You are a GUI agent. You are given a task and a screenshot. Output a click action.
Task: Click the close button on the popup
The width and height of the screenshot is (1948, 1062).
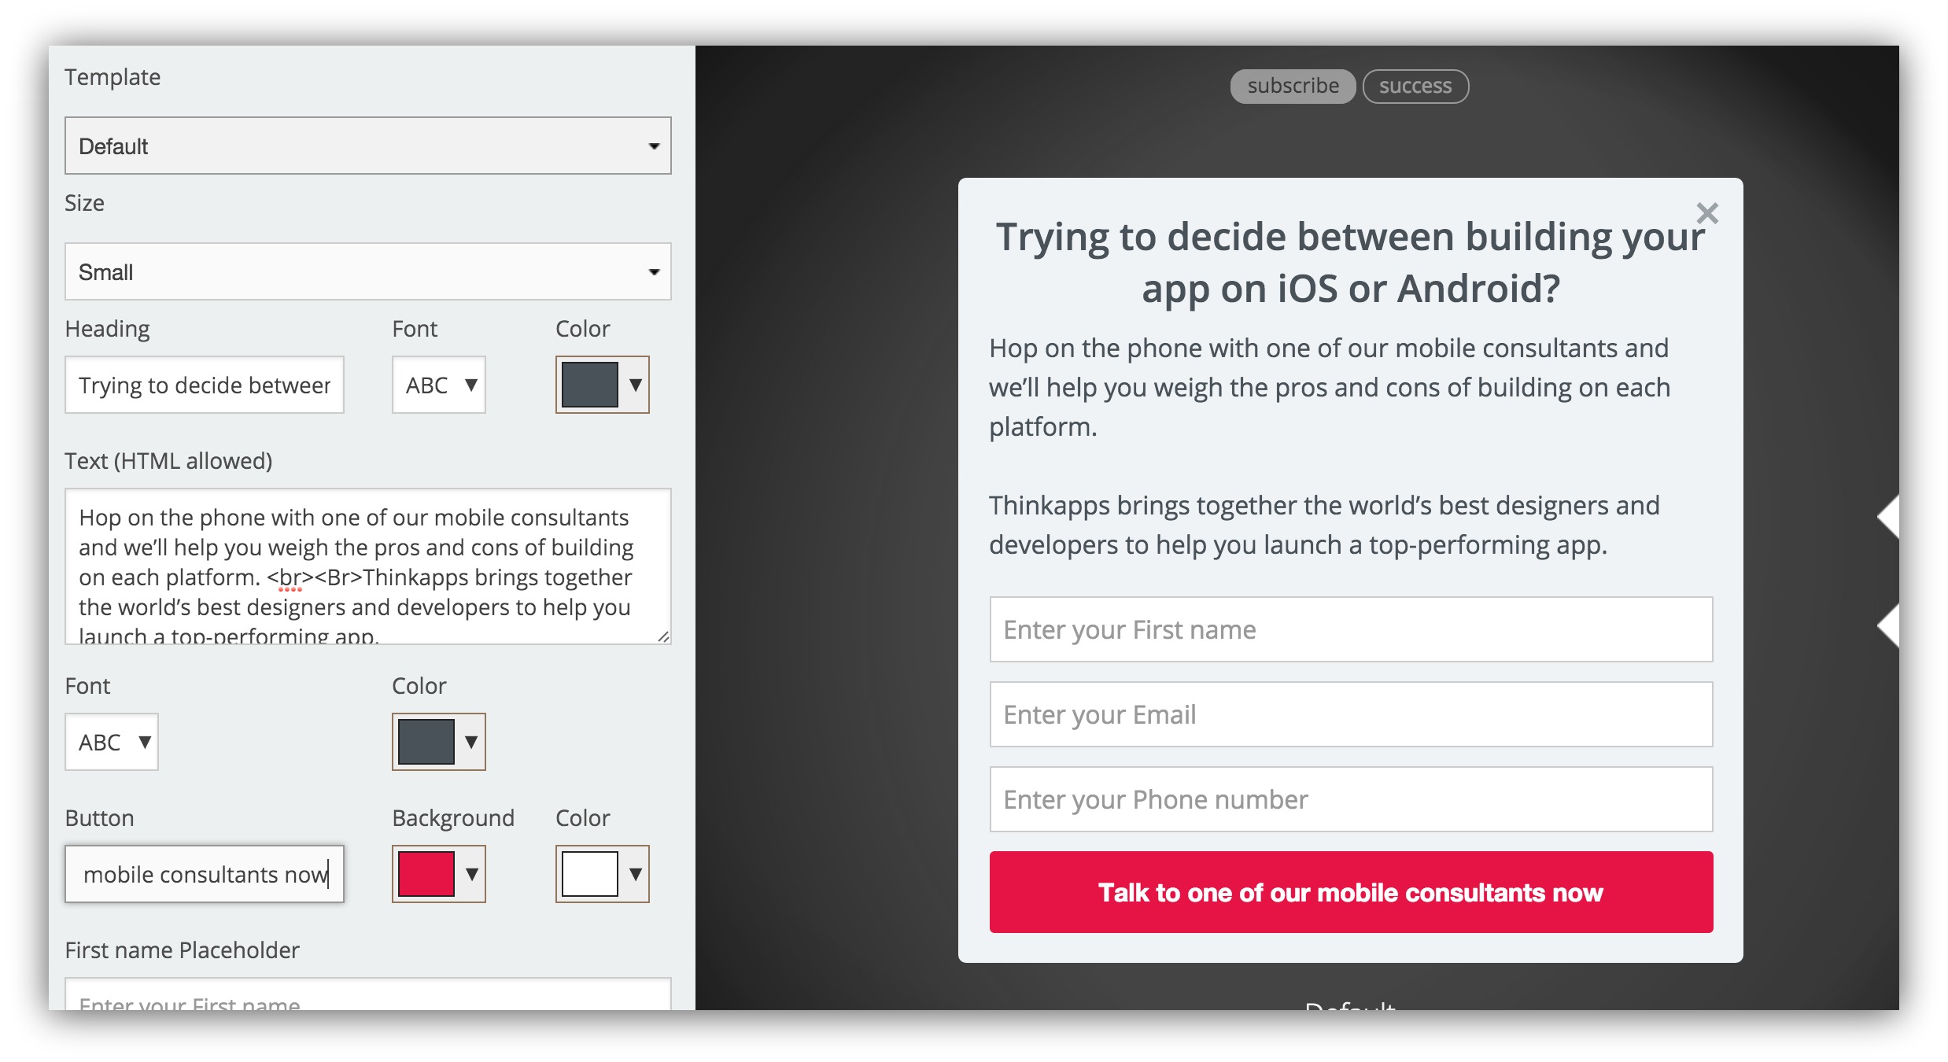pos(1707,213)
